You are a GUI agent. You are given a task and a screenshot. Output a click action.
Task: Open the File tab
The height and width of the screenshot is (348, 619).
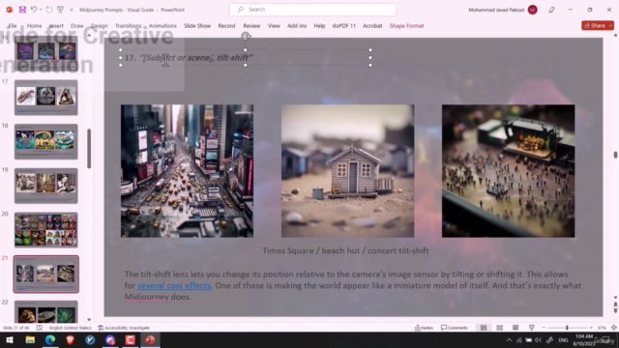(13, 26)
